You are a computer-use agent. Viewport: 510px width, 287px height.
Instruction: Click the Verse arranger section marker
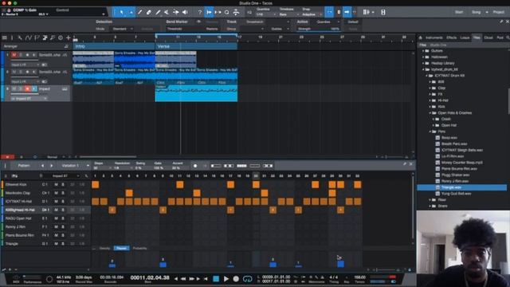[x=197, y=46]
